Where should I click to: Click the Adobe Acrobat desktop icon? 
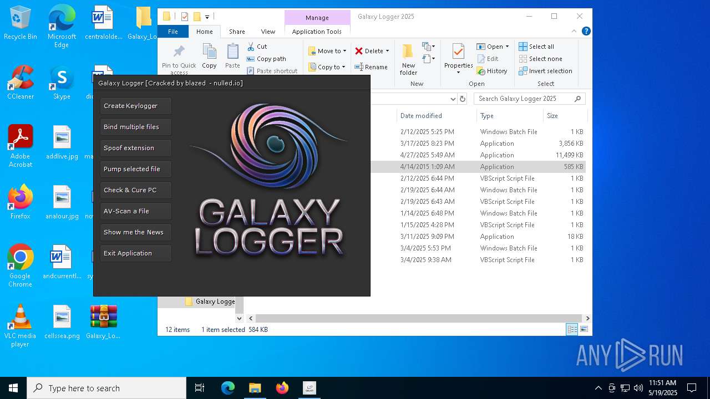click(21, 146)
